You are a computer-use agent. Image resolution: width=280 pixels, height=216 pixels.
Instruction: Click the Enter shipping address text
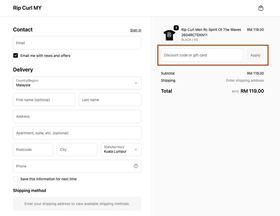245,80
